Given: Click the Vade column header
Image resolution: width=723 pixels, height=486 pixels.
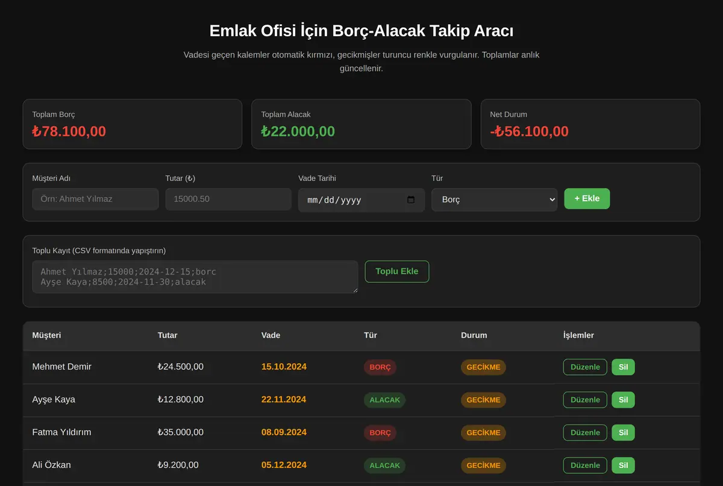Looking at the screenshot, I should pyautogui.click(x=271, y=335).
